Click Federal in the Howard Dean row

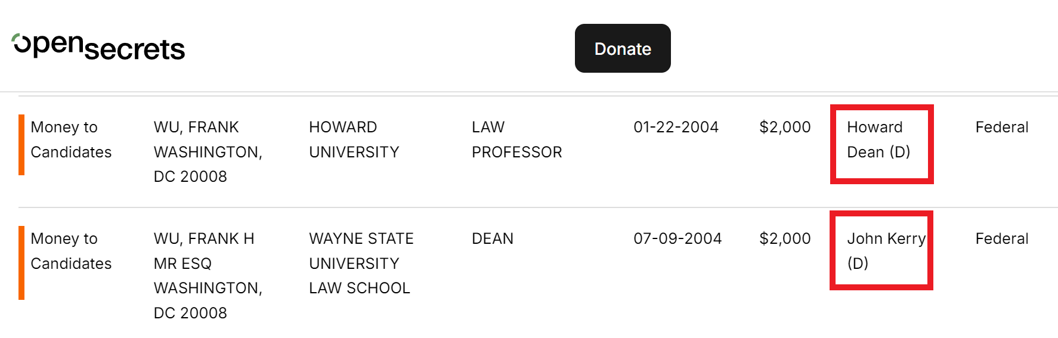(1002, 127)
